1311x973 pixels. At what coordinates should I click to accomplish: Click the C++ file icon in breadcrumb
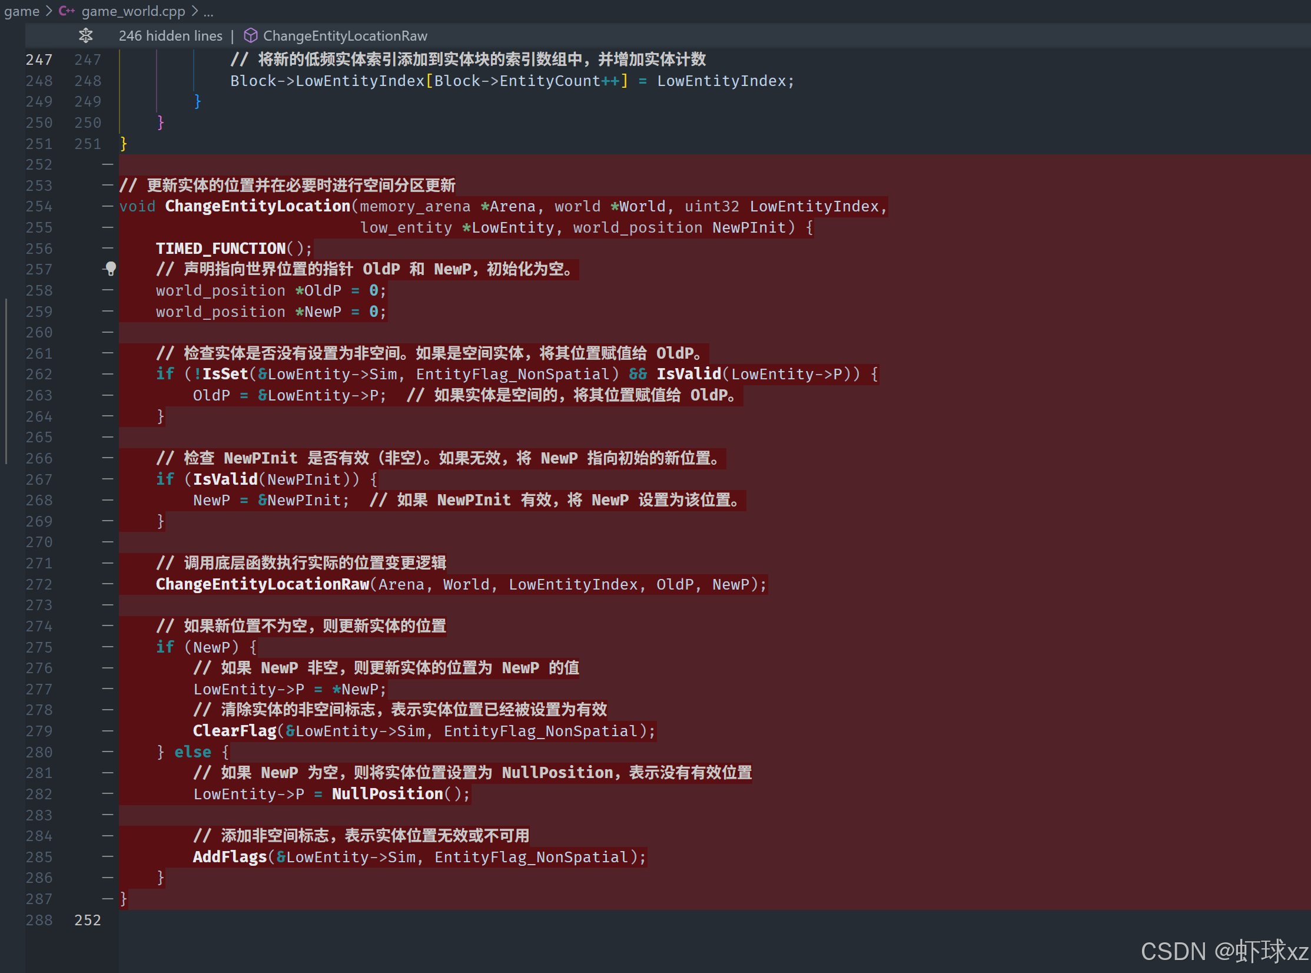(x=67, y=11)
